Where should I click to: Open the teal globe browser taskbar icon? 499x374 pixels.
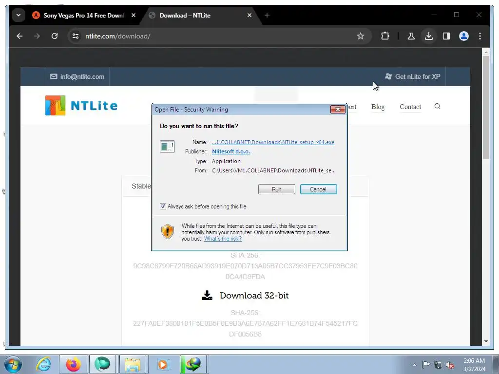click(102, 364)
